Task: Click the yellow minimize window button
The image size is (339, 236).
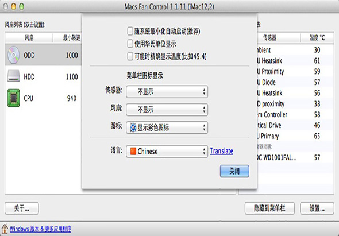Action: tap(13, 6)
